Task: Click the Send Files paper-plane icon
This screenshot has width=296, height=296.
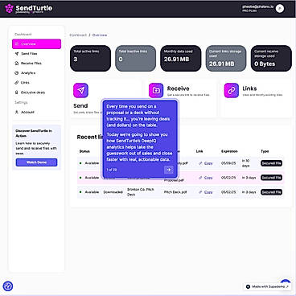Action: [x=17, y=54]
